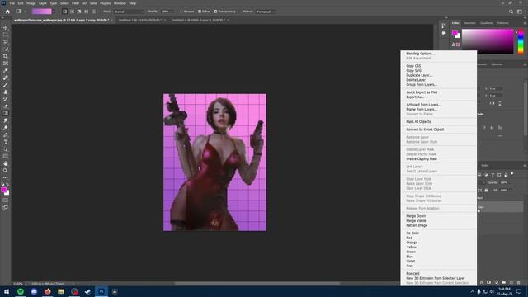
Task: Select the Zoom tool
Action: [x=6, y=171]
